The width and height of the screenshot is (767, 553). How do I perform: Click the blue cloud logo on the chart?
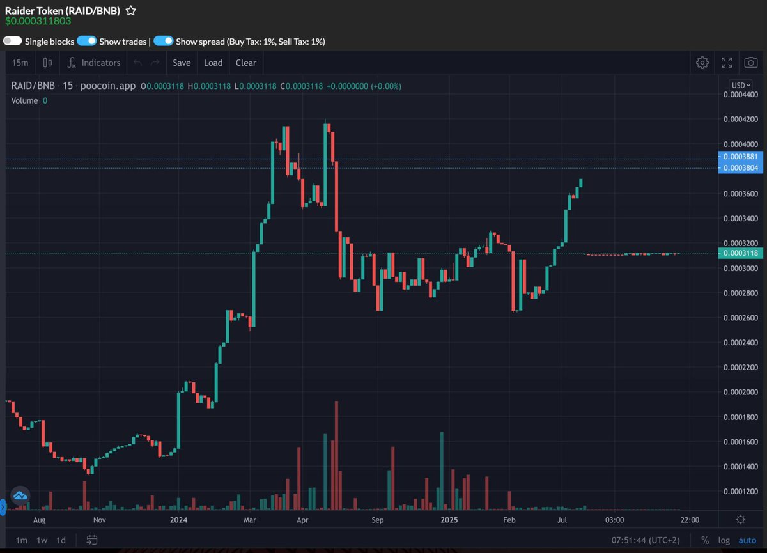coord(20,495)
